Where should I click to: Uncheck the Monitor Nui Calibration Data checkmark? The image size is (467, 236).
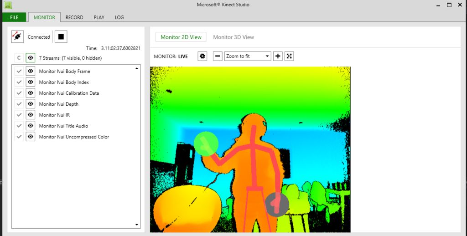pos(19,93)
